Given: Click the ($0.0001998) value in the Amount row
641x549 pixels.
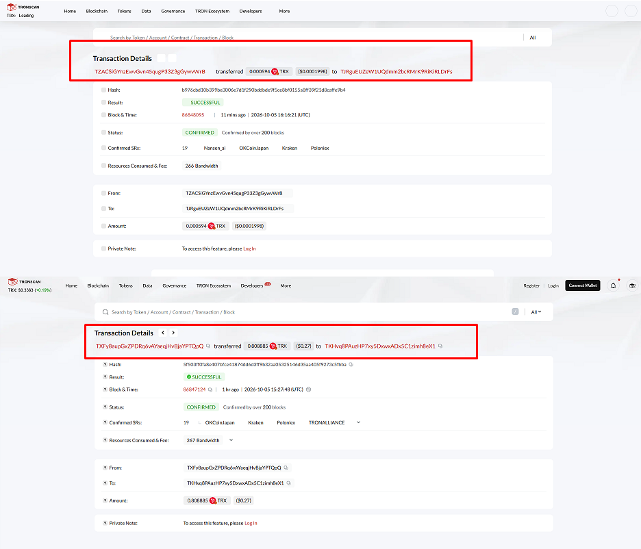Looking at the screenshot, I should coord(249,226).
